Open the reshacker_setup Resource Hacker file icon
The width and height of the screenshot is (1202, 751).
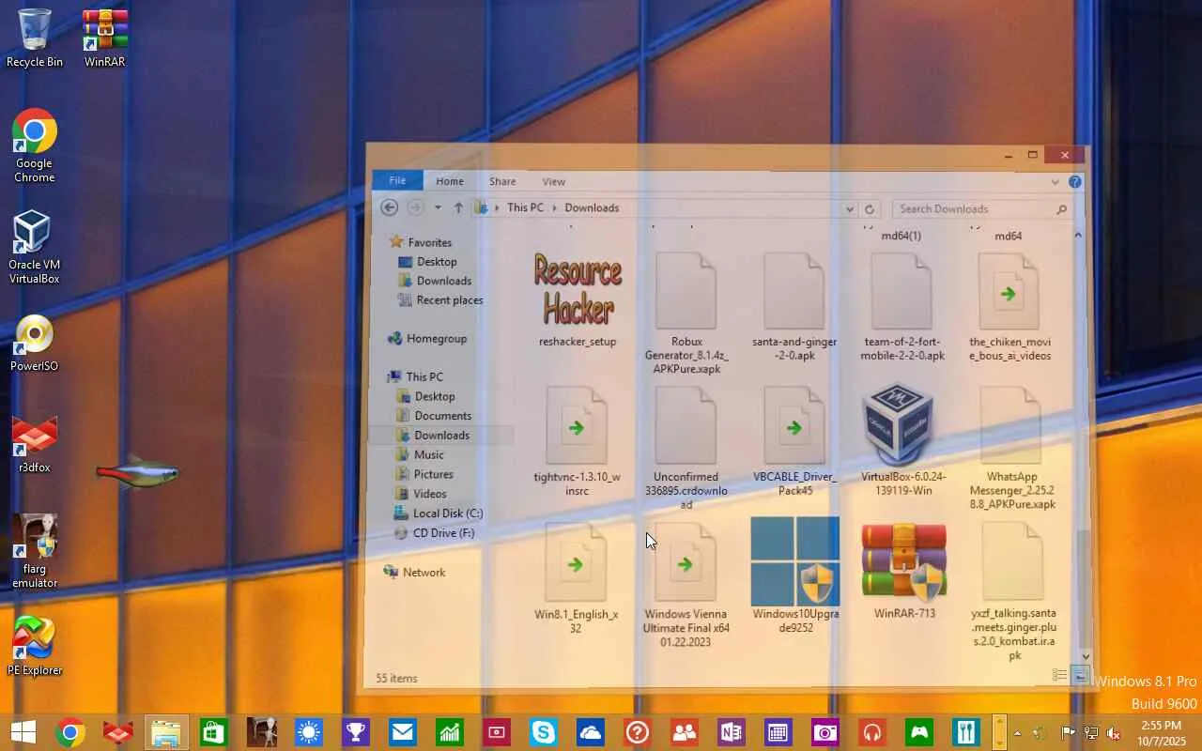pyautogui.click(x=578, y=290)
